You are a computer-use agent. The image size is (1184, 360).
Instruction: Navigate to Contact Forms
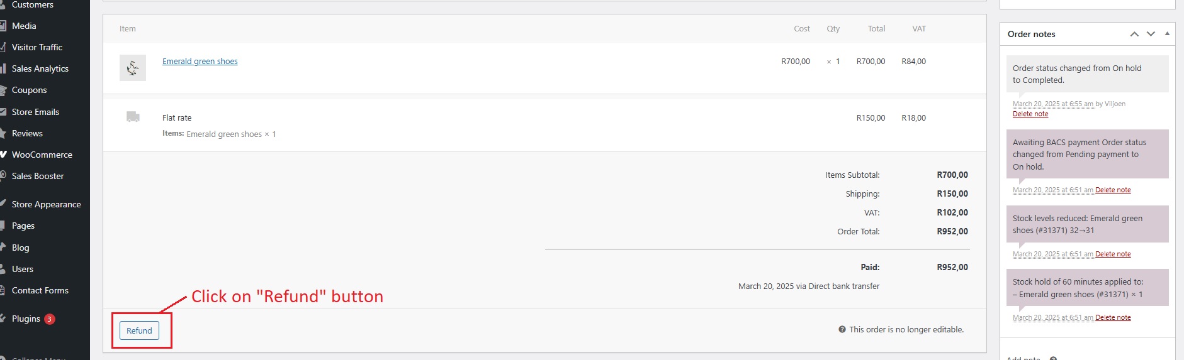point(40,290)
